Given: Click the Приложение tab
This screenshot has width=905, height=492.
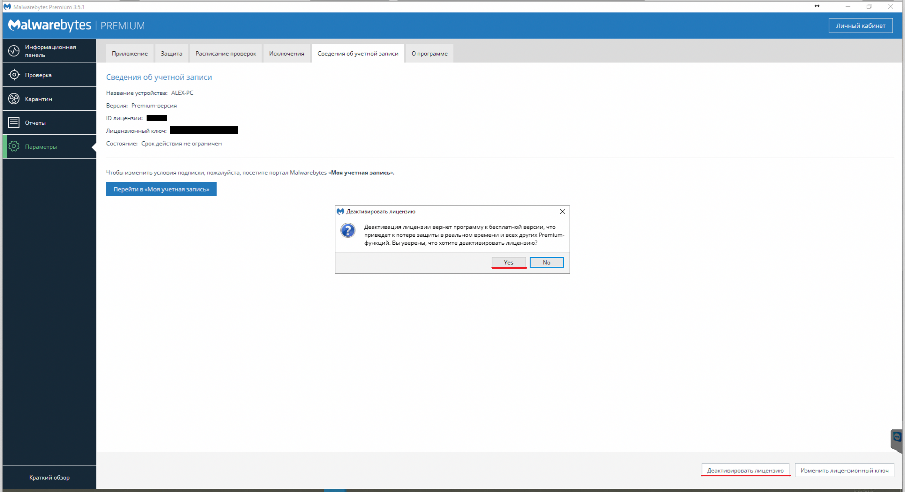Looking at the screenshot, I should (129, 53).
